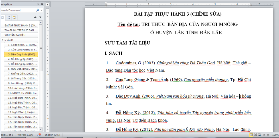Click the proofing errors icon

click(x=39, y=135)
